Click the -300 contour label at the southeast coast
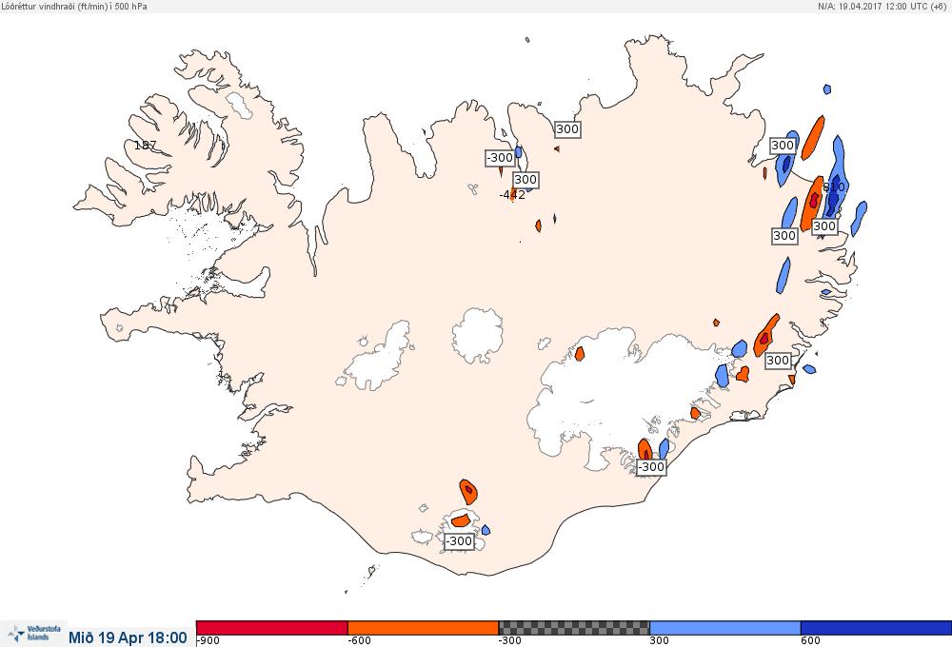This screenshot has width=952, height=647. [651, 467]
